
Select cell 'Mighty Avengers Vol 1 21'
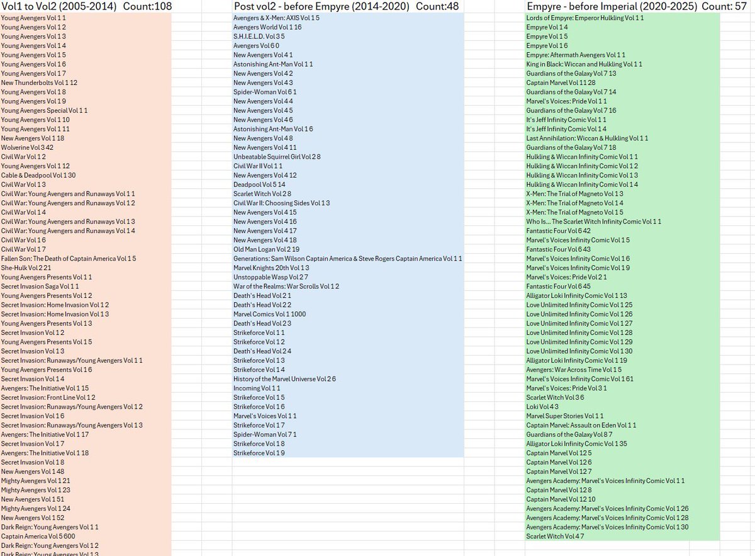(x=86, y=480)
